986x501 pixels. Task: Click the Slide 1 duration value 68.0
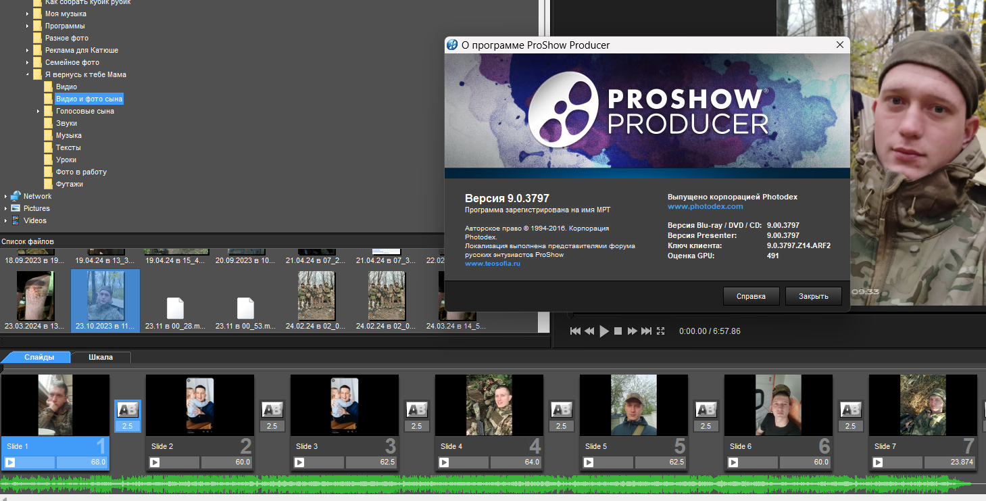coord(82,462)
